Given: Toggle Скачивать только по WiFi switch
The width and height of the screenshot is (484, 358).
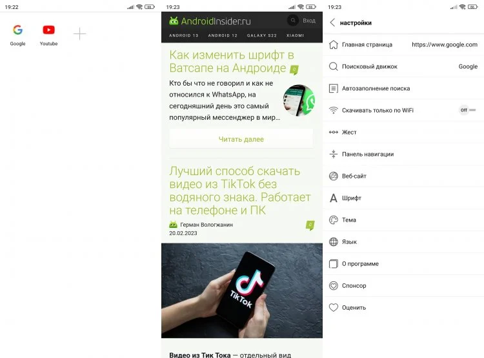Looking at the screenshot, I should tap(468, 110).
